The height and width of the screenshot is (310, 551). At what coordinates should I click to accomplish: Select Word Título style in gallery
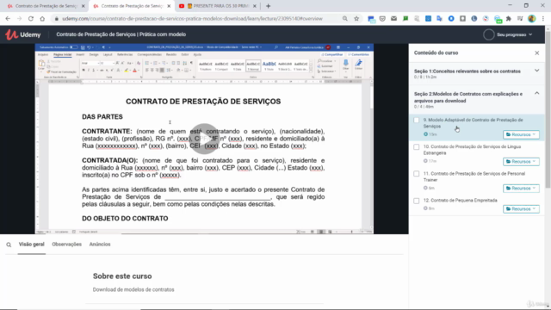269,65
